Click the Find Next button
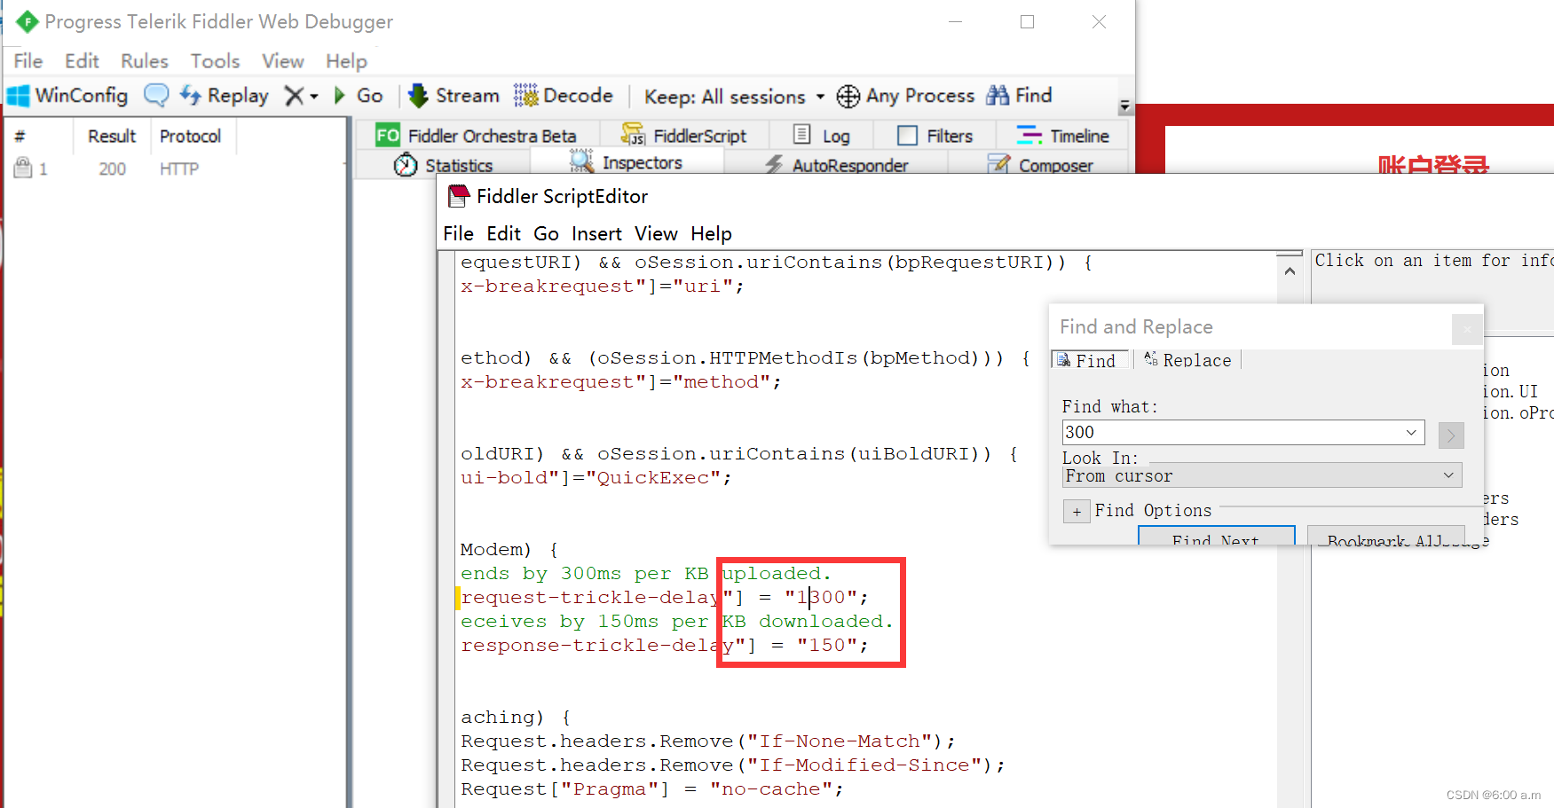Viewport: 1554px width, 808px height. pos(1216,537)
